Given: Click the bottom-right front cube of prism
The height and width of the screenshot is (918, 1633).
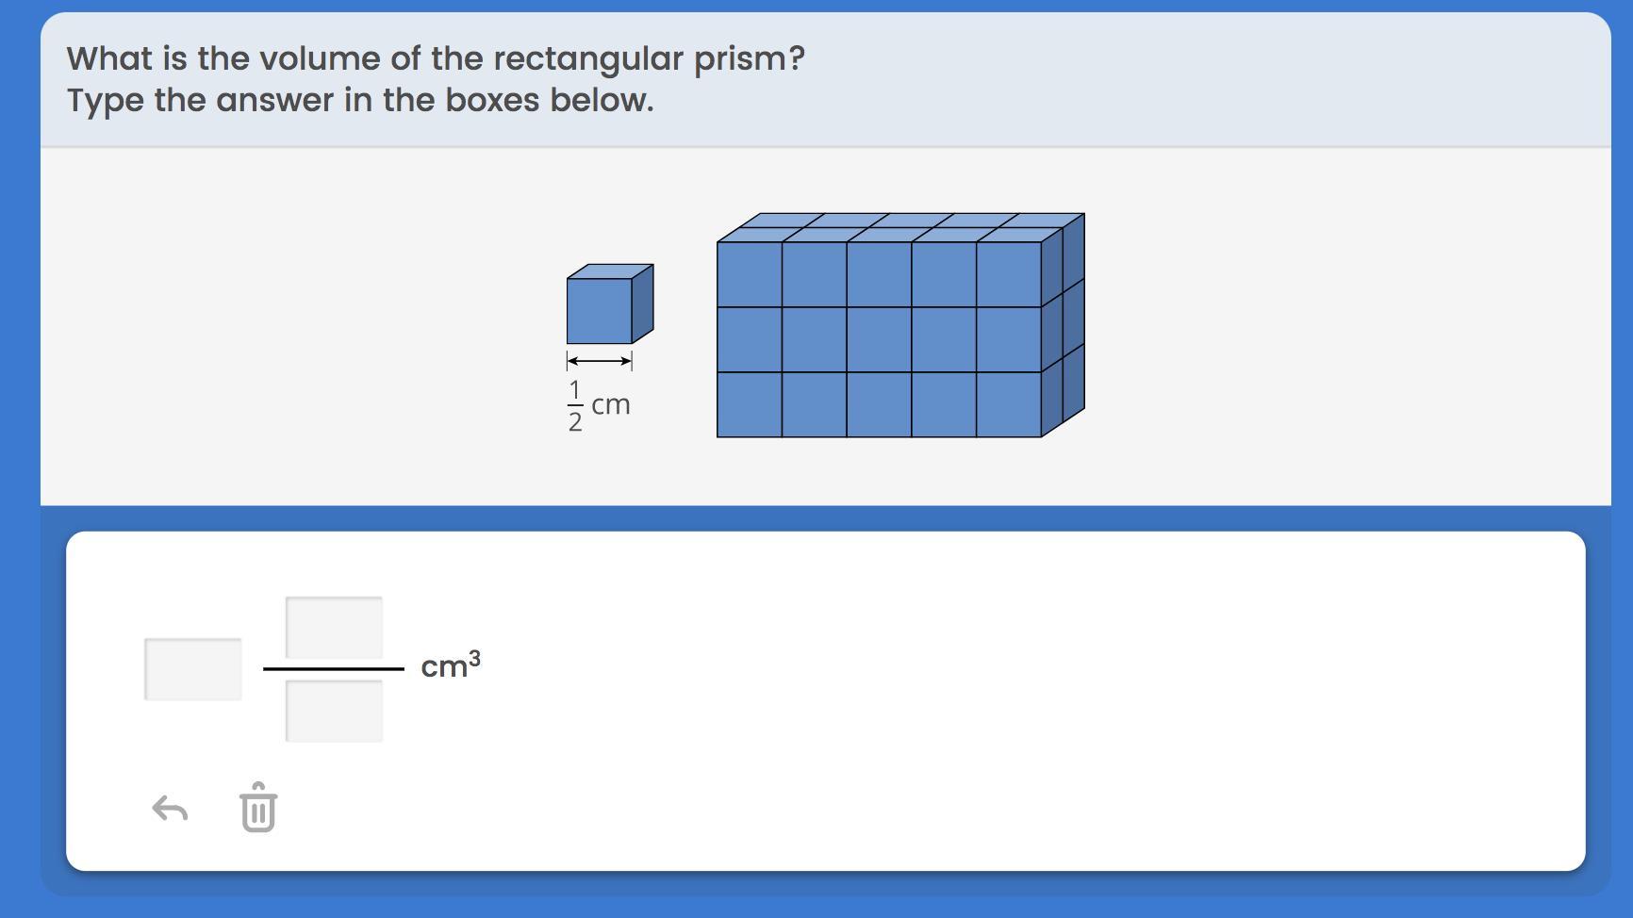Looking at the screenshot, I should [1009, 404].
